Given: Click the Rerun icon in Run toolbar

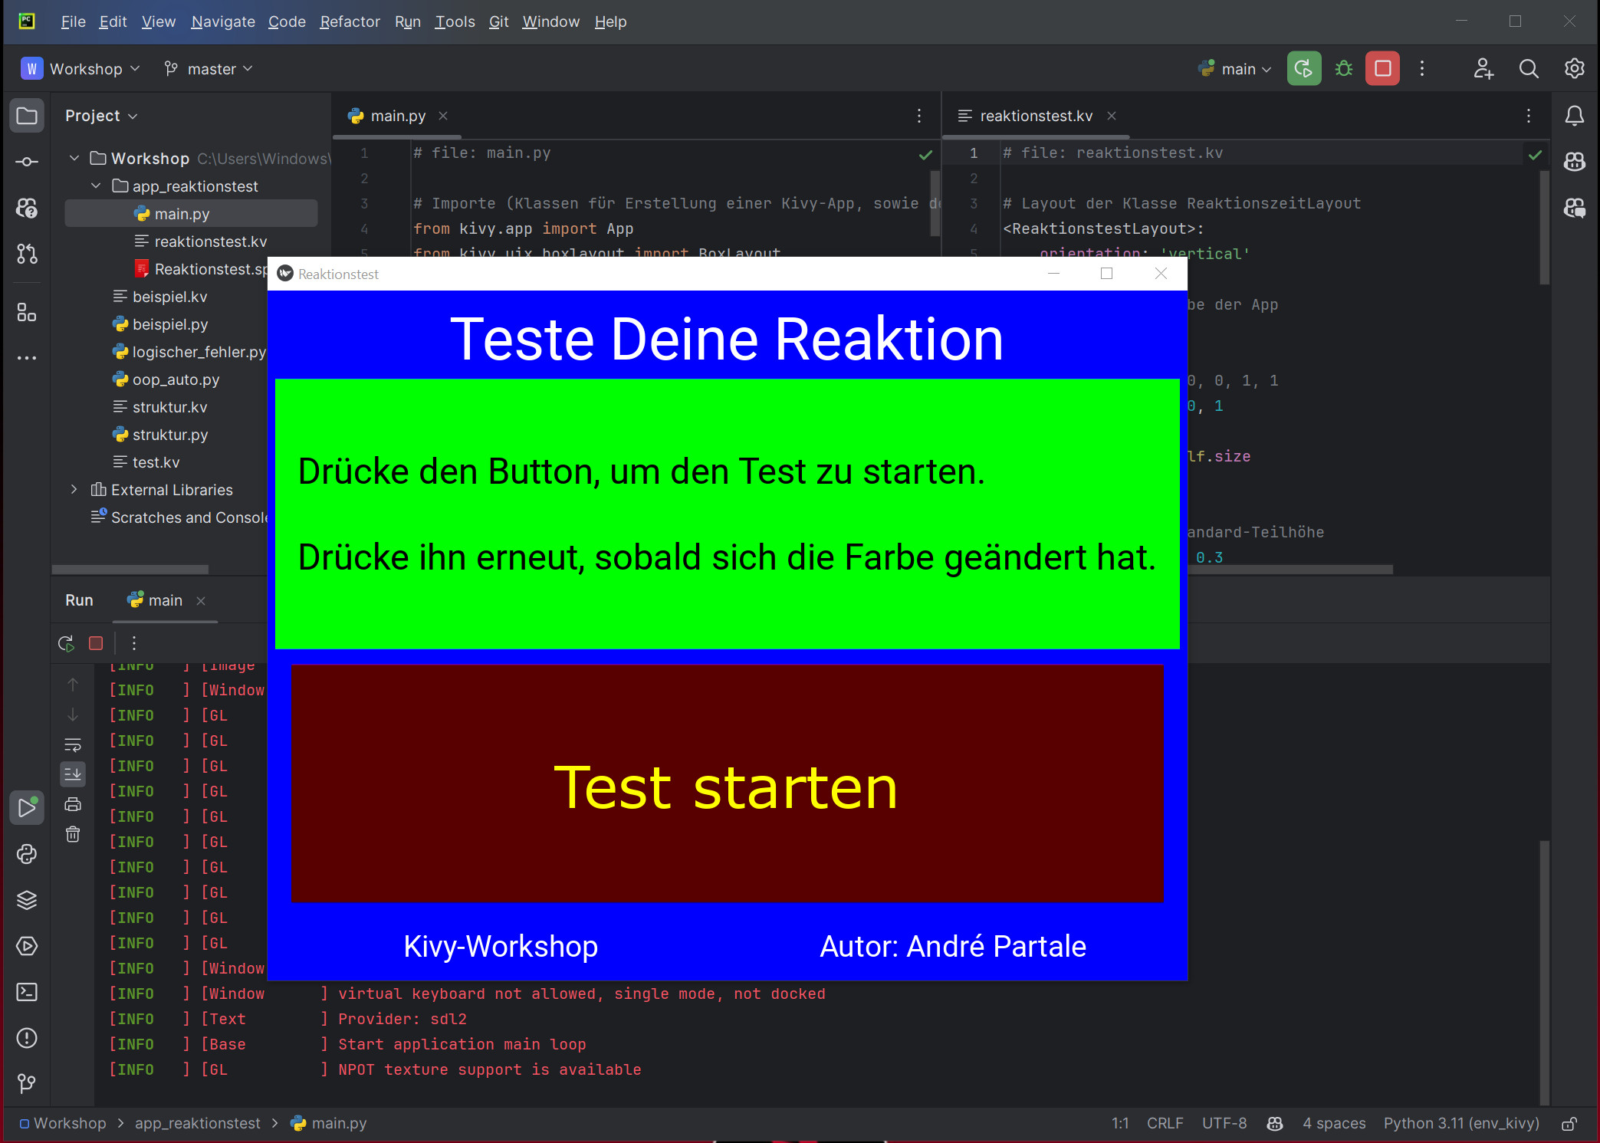Looking at the screenshot, I should pyautogui.click(x=66, y=643).
